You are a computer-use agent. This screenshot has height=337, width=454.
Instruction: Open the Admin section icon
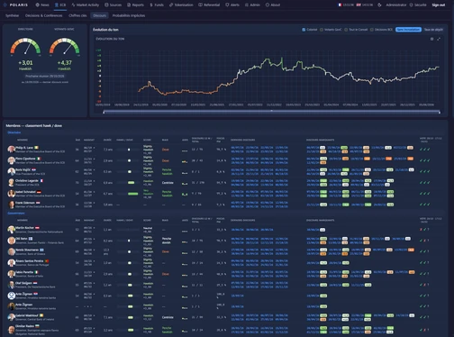(x=247, y=5)
